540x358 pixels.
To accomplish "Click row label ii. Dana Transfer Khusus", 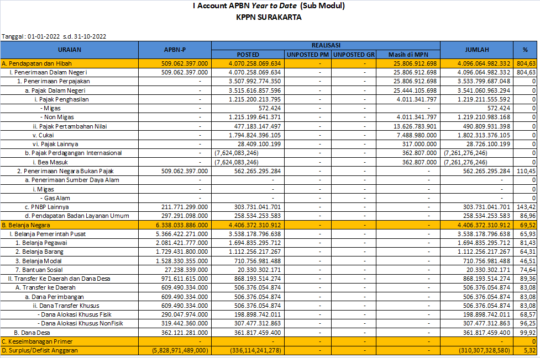I will coord(66,306).
